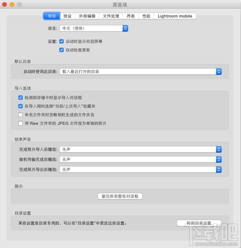241x248 pixels.
Task: Toggle 在导入期间选择当前/上次导入收藏夹 checkbox
Action: tap(20, 106)
